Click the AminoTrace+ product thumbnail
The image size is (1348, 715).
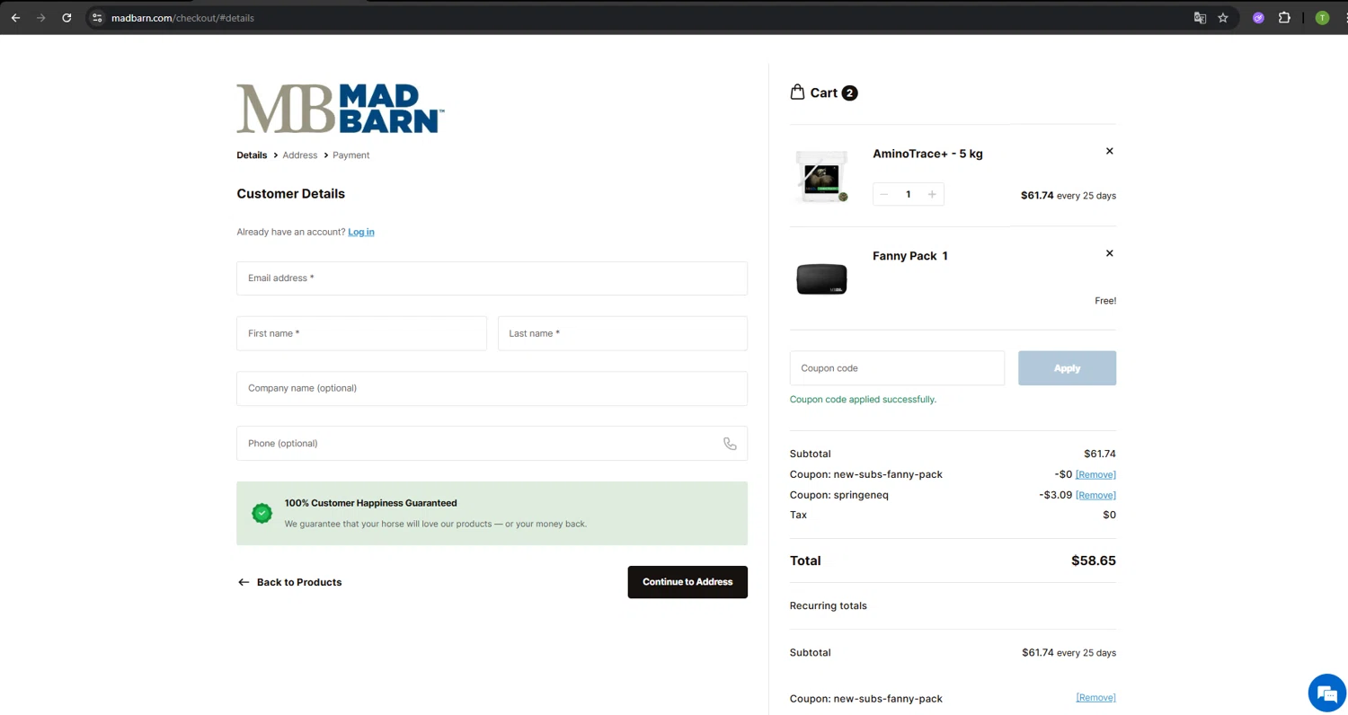coord(821,176)
